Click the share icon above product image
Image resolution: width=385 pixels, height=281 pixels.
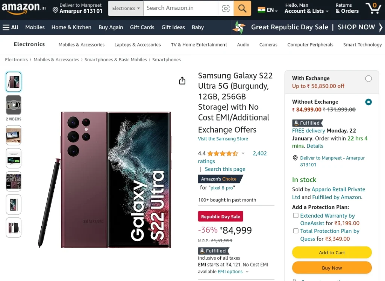click(x=182, y=80)
